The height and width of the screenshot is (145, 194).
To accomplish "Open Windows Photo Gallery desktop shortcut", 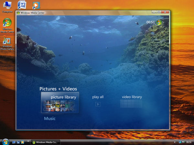I will (7, 43).
